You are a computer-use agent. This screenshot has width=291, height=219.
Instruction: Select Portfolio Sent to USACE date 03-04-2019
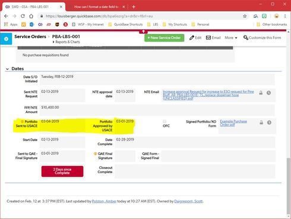click(x=50, y=121)
